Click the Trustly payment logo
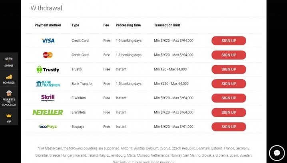This screenshot has width=287, height=163. tap(48, 69)
